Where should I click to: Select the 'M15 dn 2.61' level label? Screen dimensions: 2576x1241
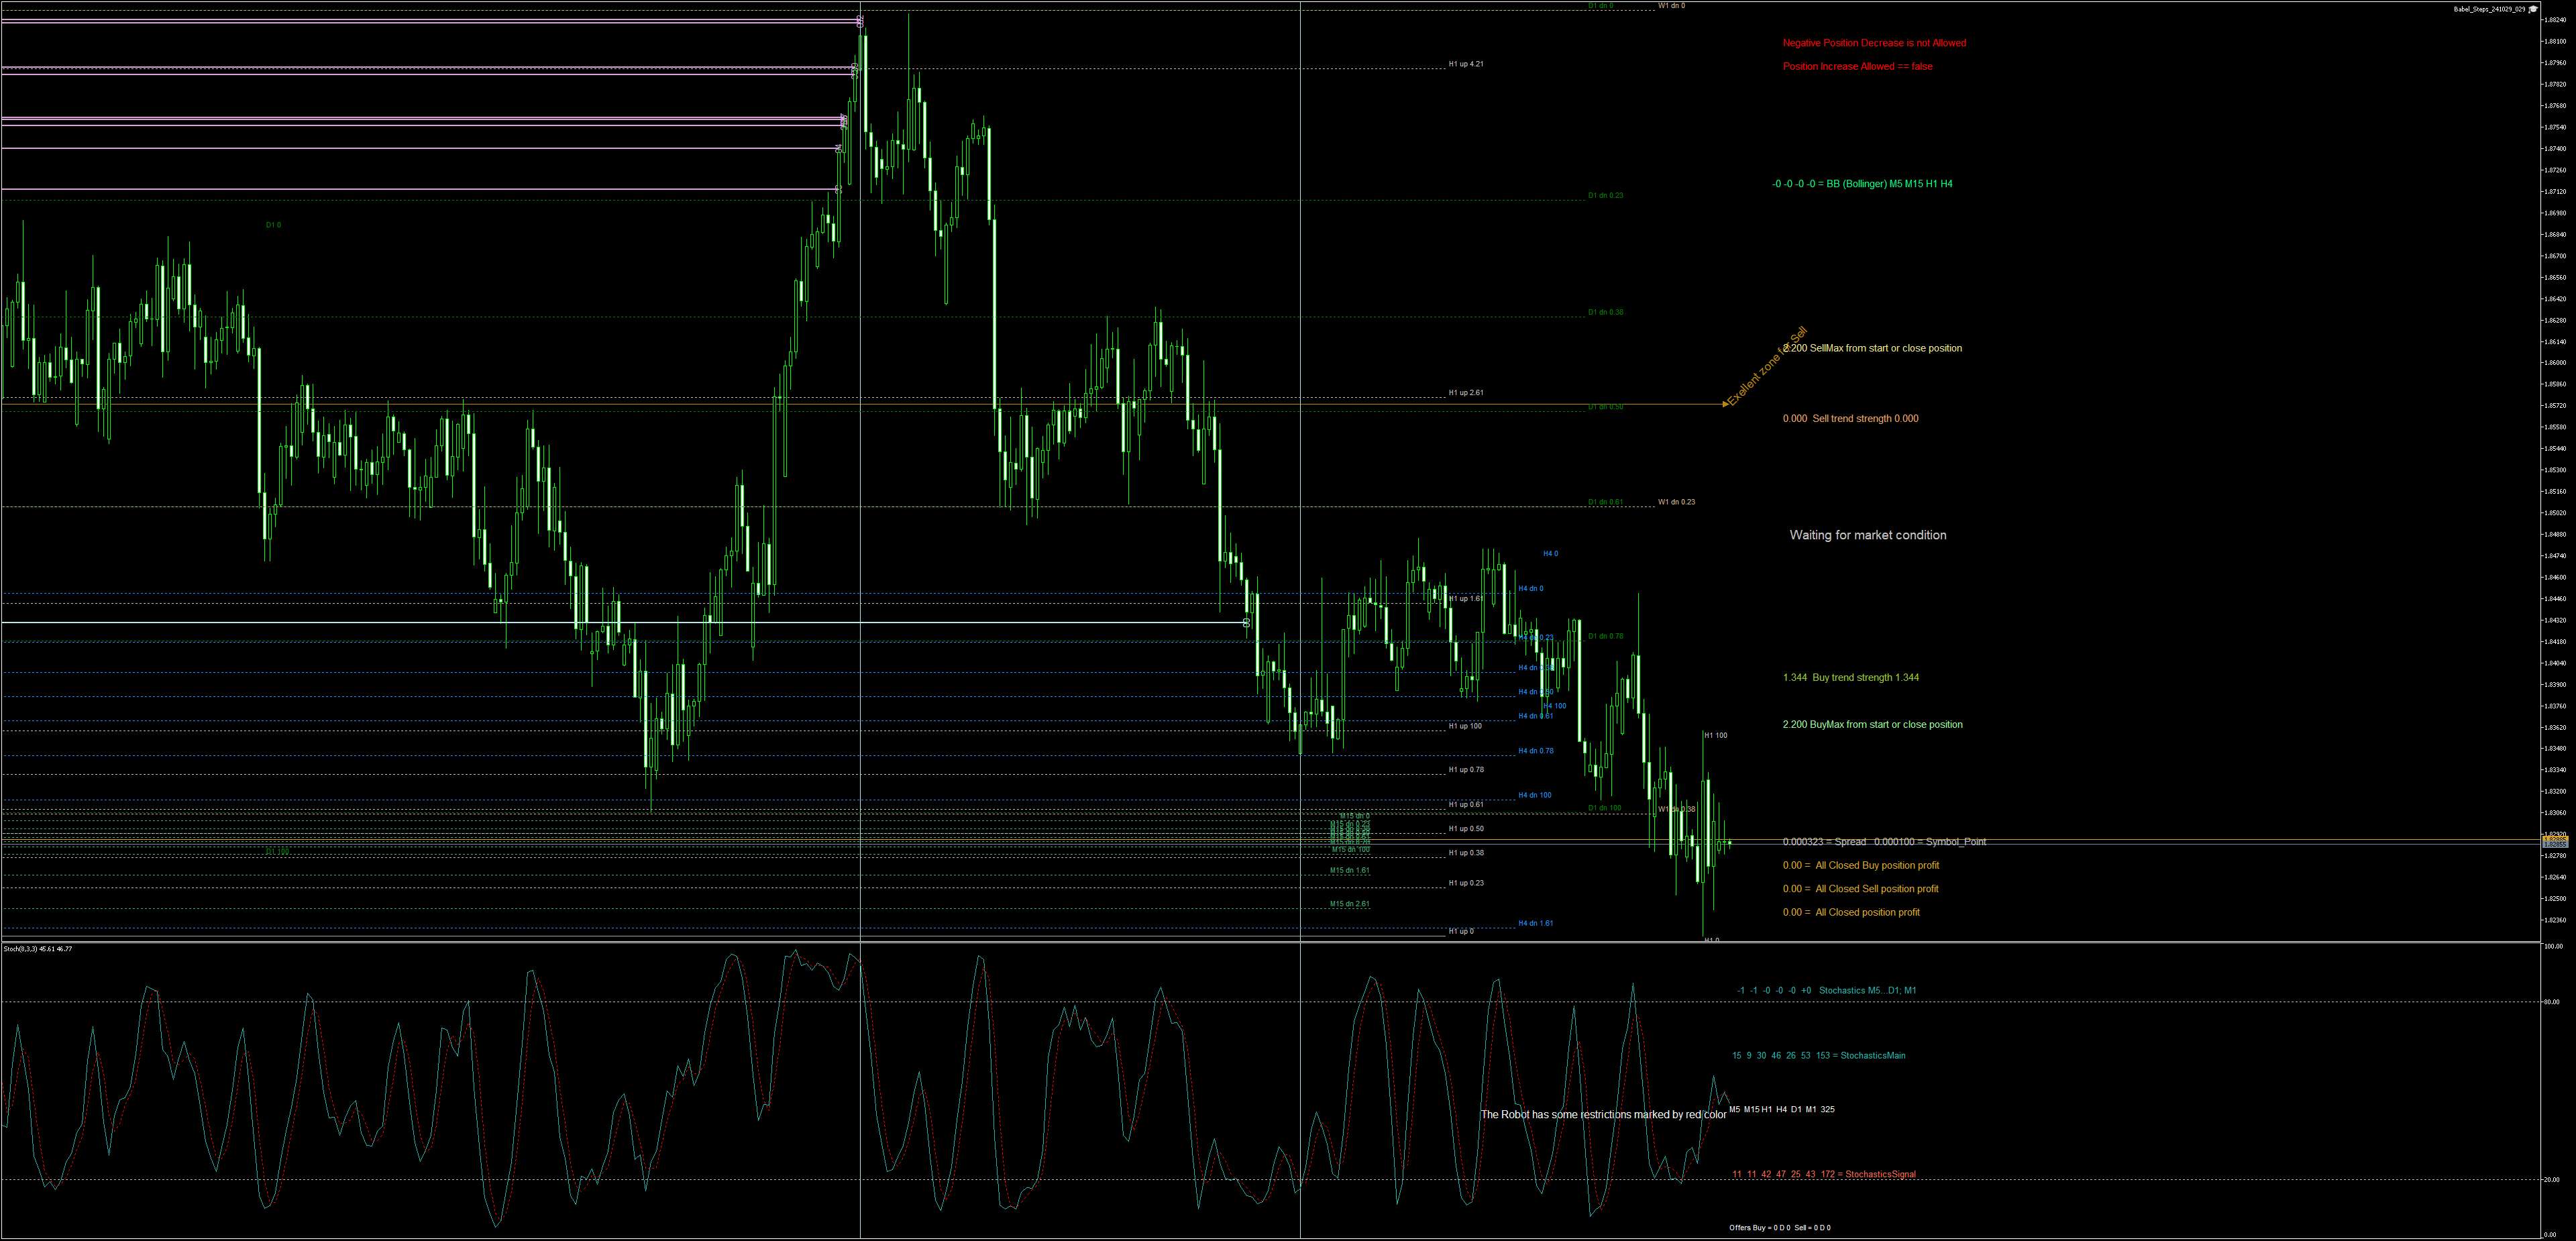(1349, 904)
